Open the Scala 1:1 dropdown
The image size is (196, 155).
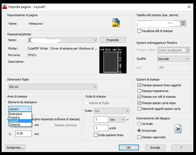click(112, 111)
